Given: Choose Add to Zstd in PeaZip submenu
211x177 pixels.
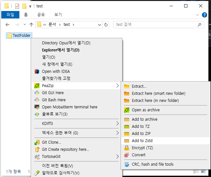Looking at the screenshot, I should pos(166,141).
